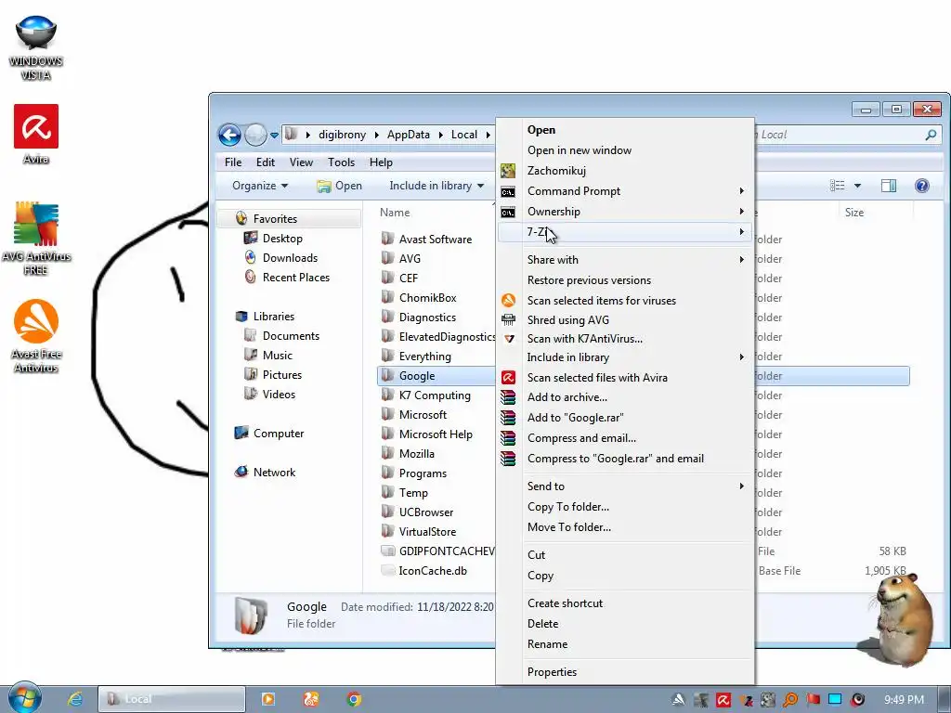Open the recent pages dropdown arrow
This screenshot has width=951, height=713.
[x=274, y=136]
